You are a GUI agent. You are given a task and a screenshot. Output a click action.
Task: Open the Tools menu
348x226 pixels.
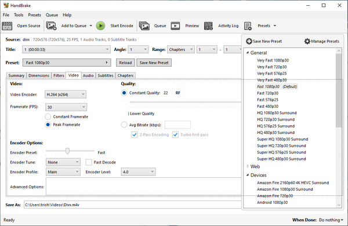(19, 15)
